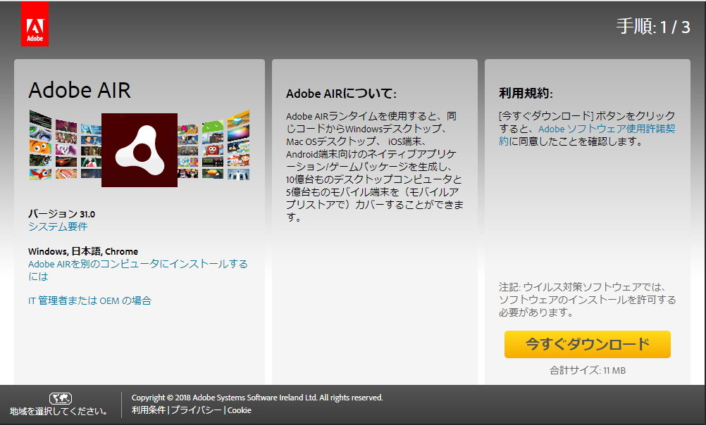This screenshot has height=425, width=706.
Task: Open the Cookie footer link
Action: click(x=239, y=410)
